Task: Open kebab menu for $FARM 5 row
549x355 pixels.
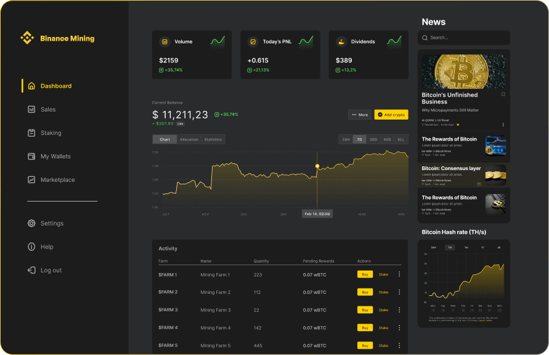Action: 399,346
